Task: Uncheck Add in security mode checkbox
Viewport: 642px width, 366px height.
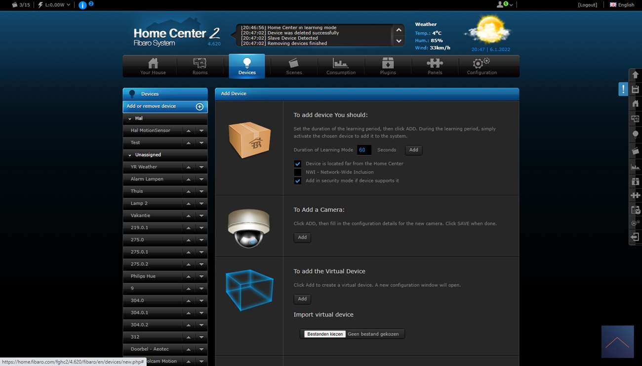Action: pyautogui.click(x=297, y=181)
